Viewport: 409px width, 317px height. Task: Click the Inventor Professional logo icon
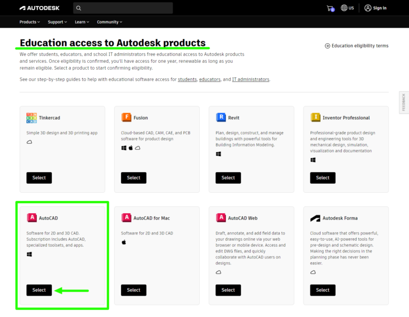(x=315, y=117)
